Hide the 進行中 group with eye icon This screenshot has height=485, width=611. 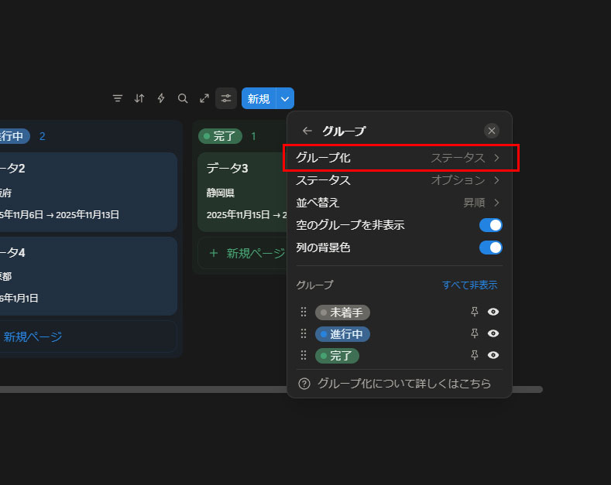click(493, 334)
